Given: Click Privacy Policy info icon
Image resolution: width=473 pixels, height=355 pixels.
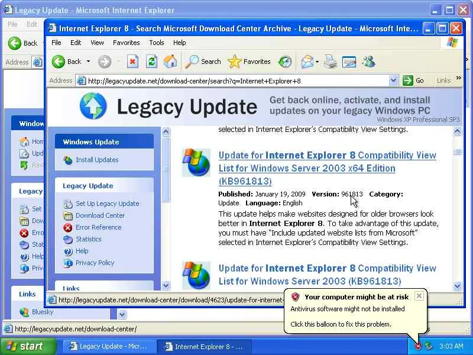Looking at the screenshot, I should click(68, 263).
